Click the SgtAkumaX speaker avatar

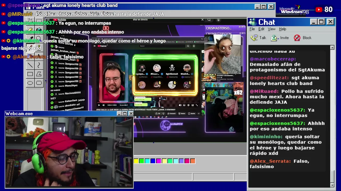pyautogui.click(x=172, y=68)
